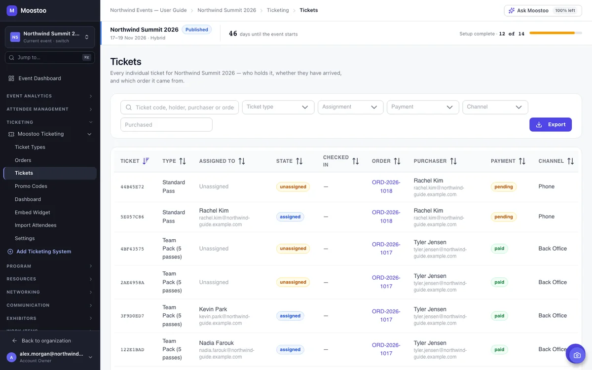Open the account menu chevron
Screen dimensions: 592x370
(x=90, y=357)
